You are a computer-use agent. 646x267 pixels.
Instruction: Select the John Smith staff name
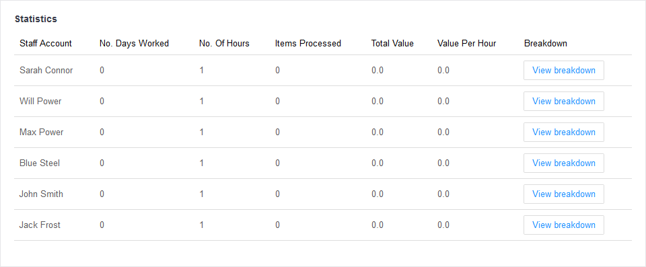coord(41,194)
